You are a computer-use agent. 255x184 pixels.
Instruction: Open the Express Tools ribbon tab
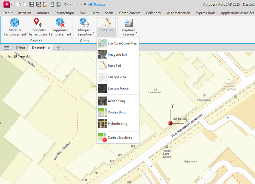(x=205, y=13)
